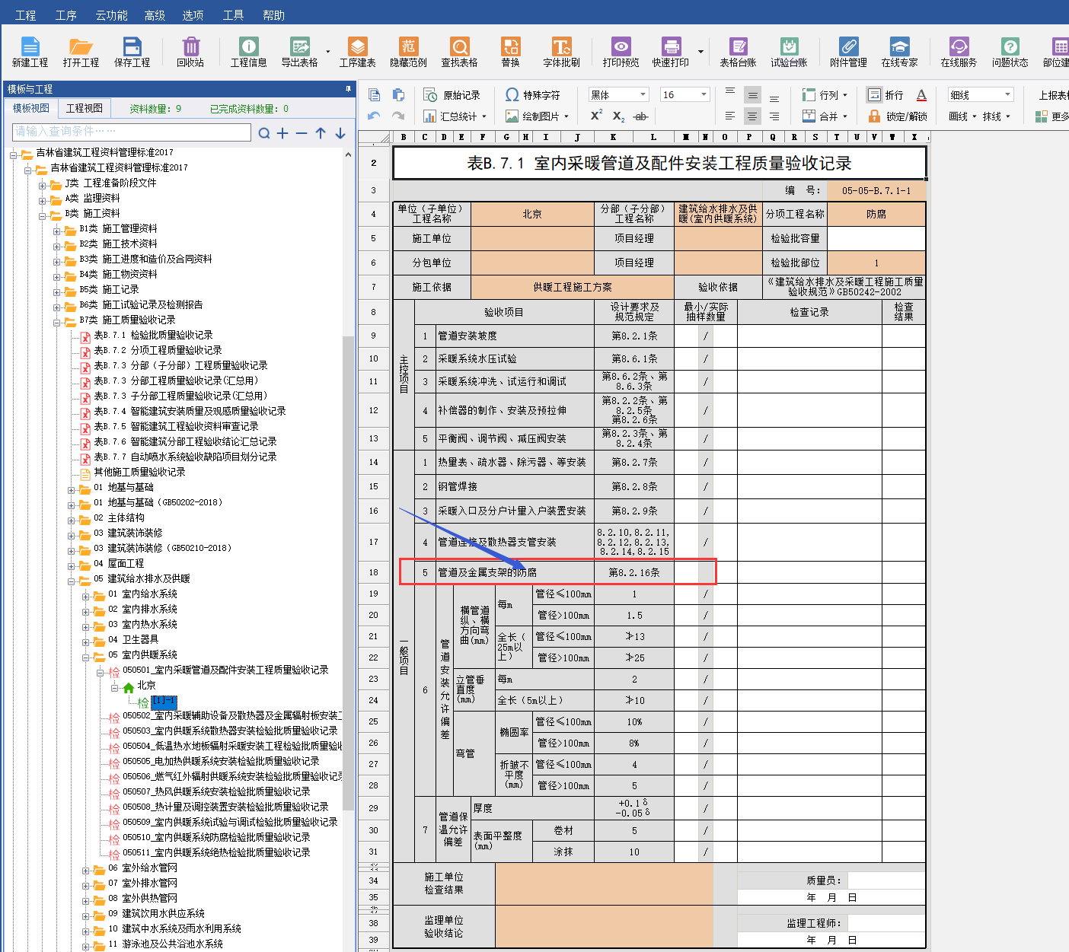Toggle the center horizontal alignment button
The width and height of the screenshot is (1069, 952).
pyautogui.click(x=752, y=116)
